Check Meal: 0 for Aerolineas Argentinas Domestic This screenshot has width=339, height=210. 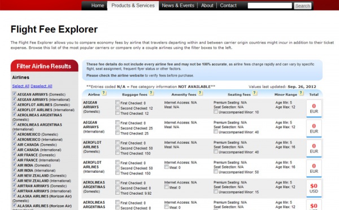pos(167,187)
